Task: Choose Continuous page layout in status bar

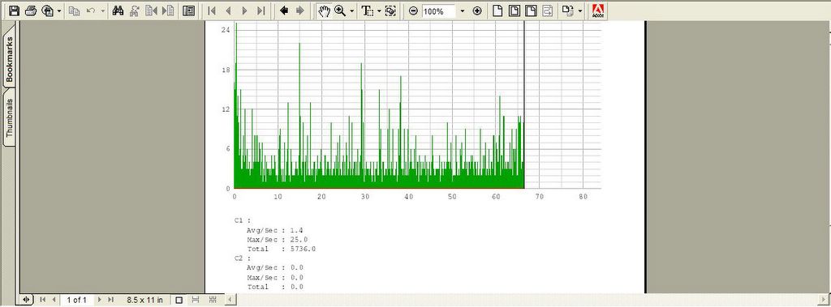Action: pos(196,300)
